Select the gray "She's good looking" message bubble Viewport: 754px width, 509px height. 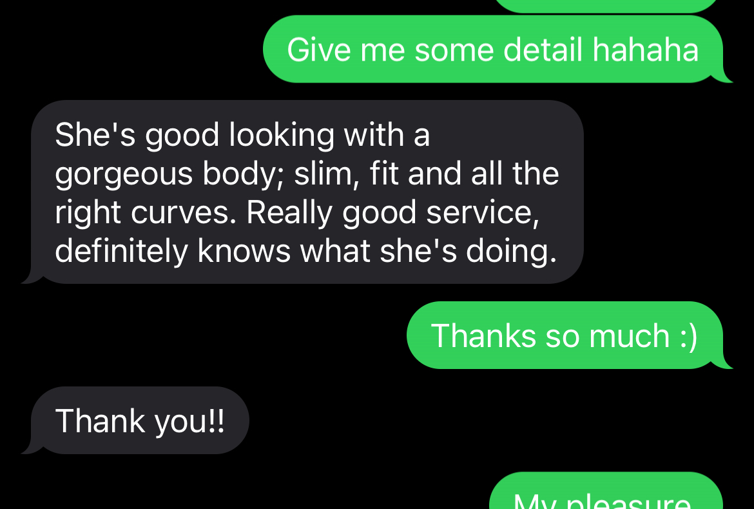(307, 192)
